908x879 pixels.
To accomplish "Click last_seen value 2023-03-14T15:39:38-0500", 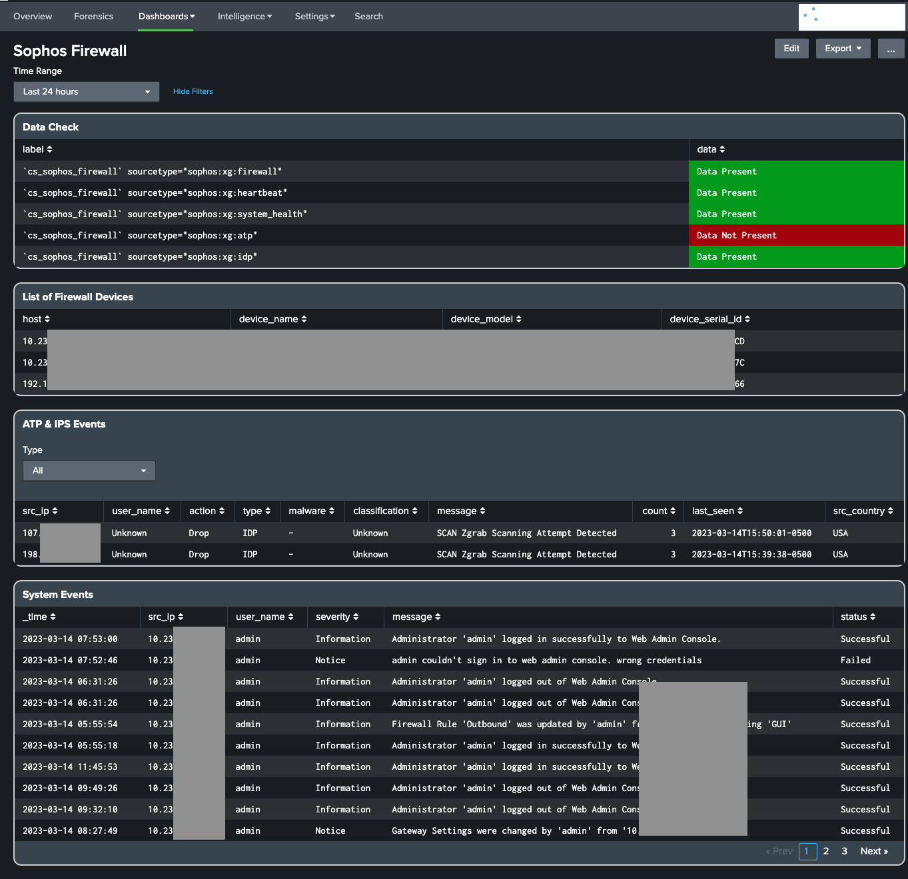I will [751, 554].
